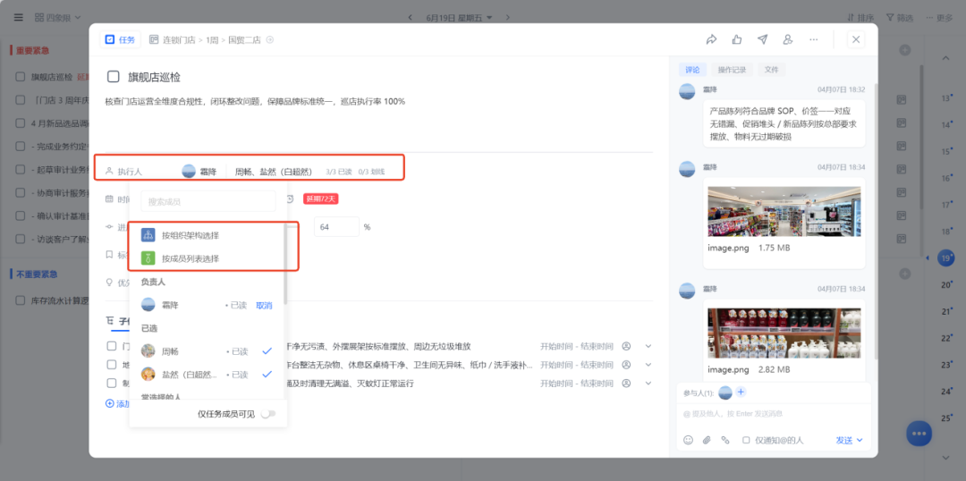Uncheck selected member 周畅
The height and width of the screenshot is (481, 966).
(x=267, y=351)
